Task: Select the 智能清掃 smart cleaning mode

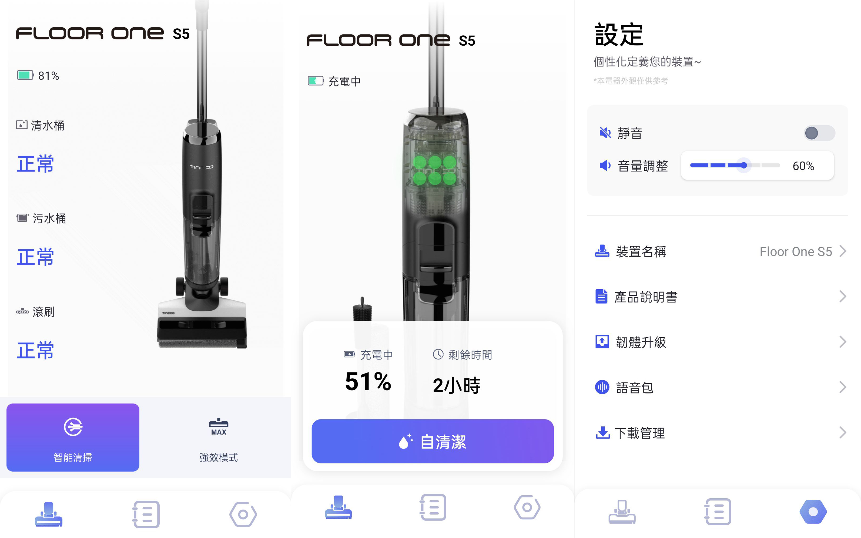Action: pyautogui.click(x=73, y=437)
